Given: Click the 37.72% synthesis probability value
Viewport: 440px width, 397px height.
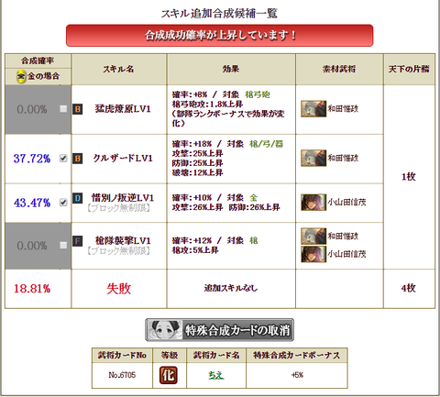Looking at the screenshot, I should (x=32, y=159).
